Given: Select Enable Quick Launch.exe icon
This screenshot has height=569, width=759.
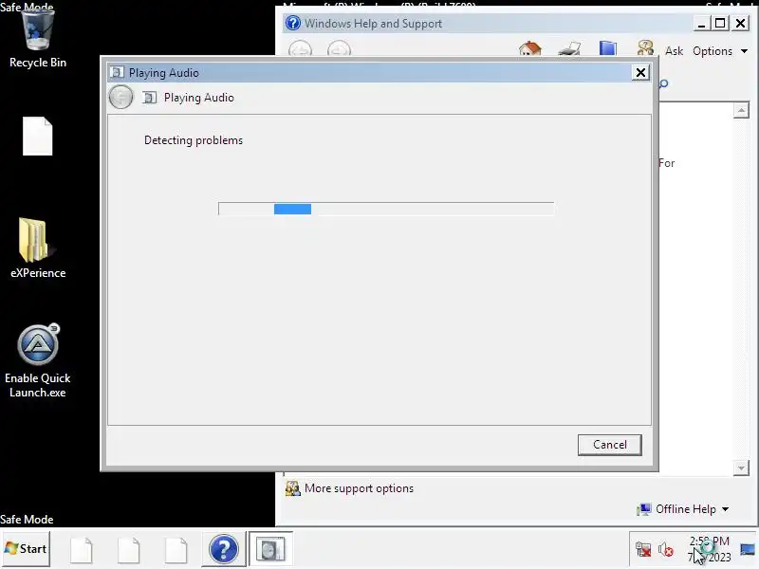Looking at the screenshot, I should click(x=38, y=361).
